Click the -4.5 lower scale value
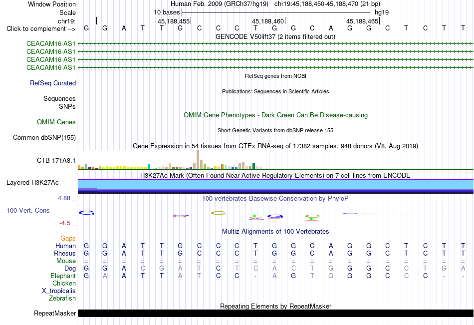This screenshot has width=474, height=325. click(x=65, y=223)
